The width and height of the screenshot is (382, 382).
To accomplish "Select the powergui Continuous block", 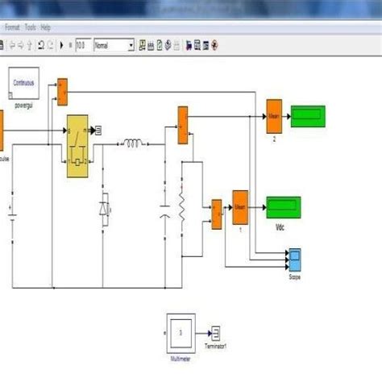I will (x=24, y=83).
